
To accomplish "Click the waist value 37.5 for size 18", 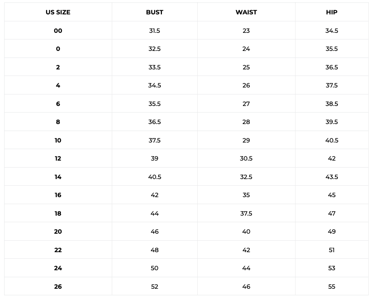I will [x=246, y=214].
